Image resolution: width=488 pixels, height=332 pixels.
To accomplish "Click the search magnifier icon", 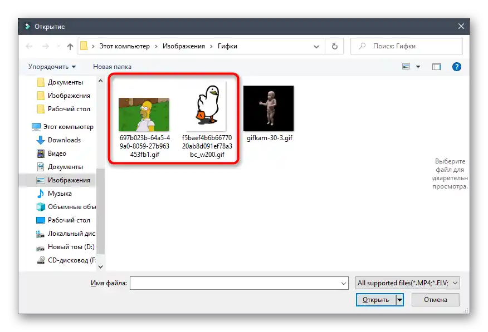I will tap(362, 46).
